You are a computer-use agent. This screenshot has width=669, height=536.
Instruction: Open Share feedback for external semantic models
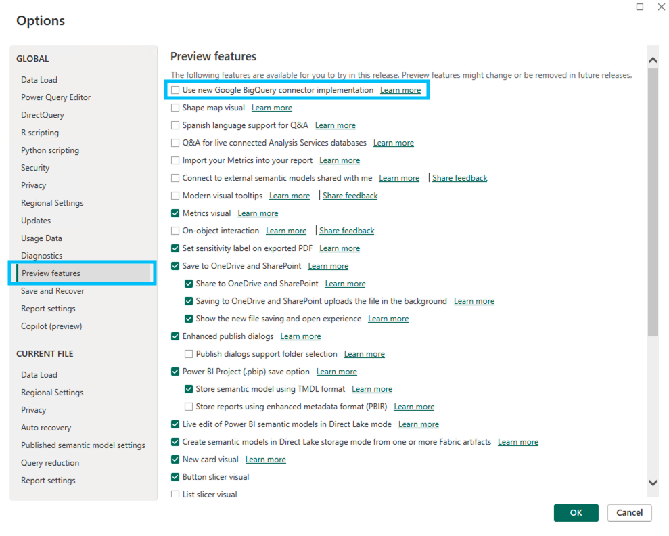coord(459,178)
